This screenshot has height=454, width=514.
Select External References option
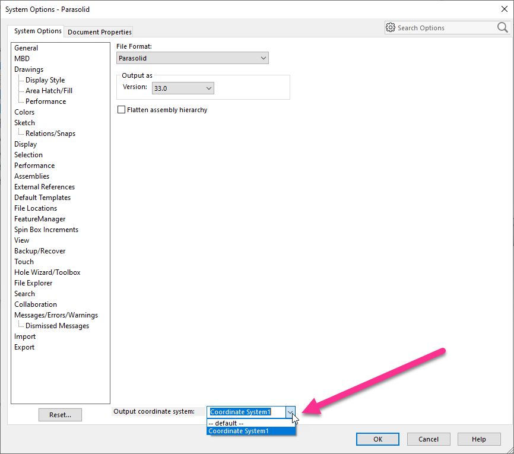click(45, 187)
